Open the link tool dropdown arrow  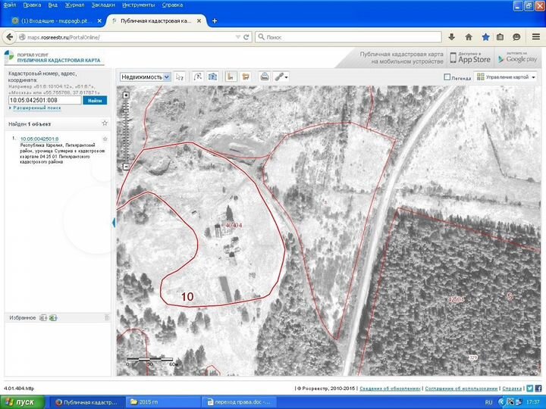286,77
